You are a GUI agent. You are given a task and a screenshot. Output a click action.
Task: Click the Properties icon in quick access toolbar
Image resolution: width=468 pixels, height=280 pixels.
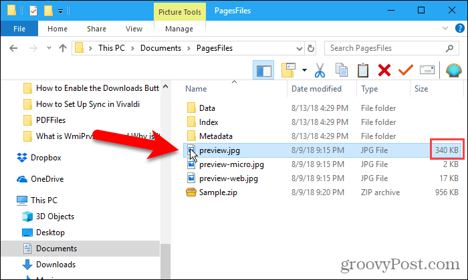click(33, 11)
